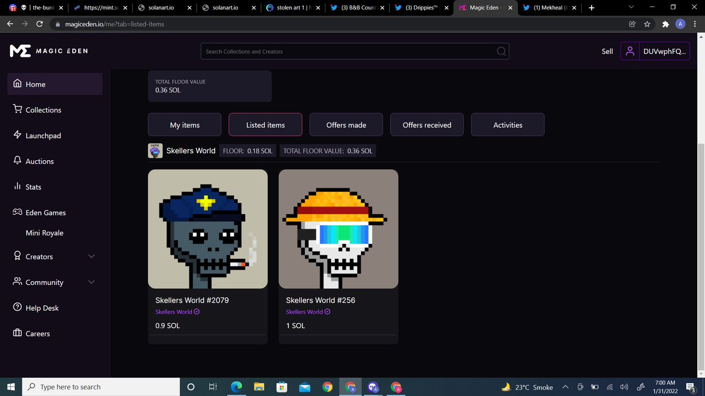Click the 0.9 SOL price text
705x396 pixels.
point(167,325)
